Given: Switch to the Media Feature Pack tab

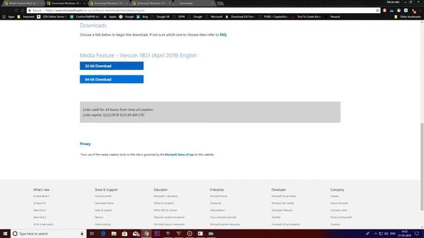Looking at the screenshot, I should click(23, 3).
